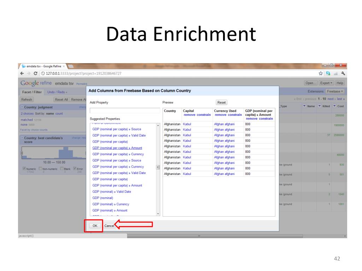Go to the last page of rows

[x=340, y=99]
